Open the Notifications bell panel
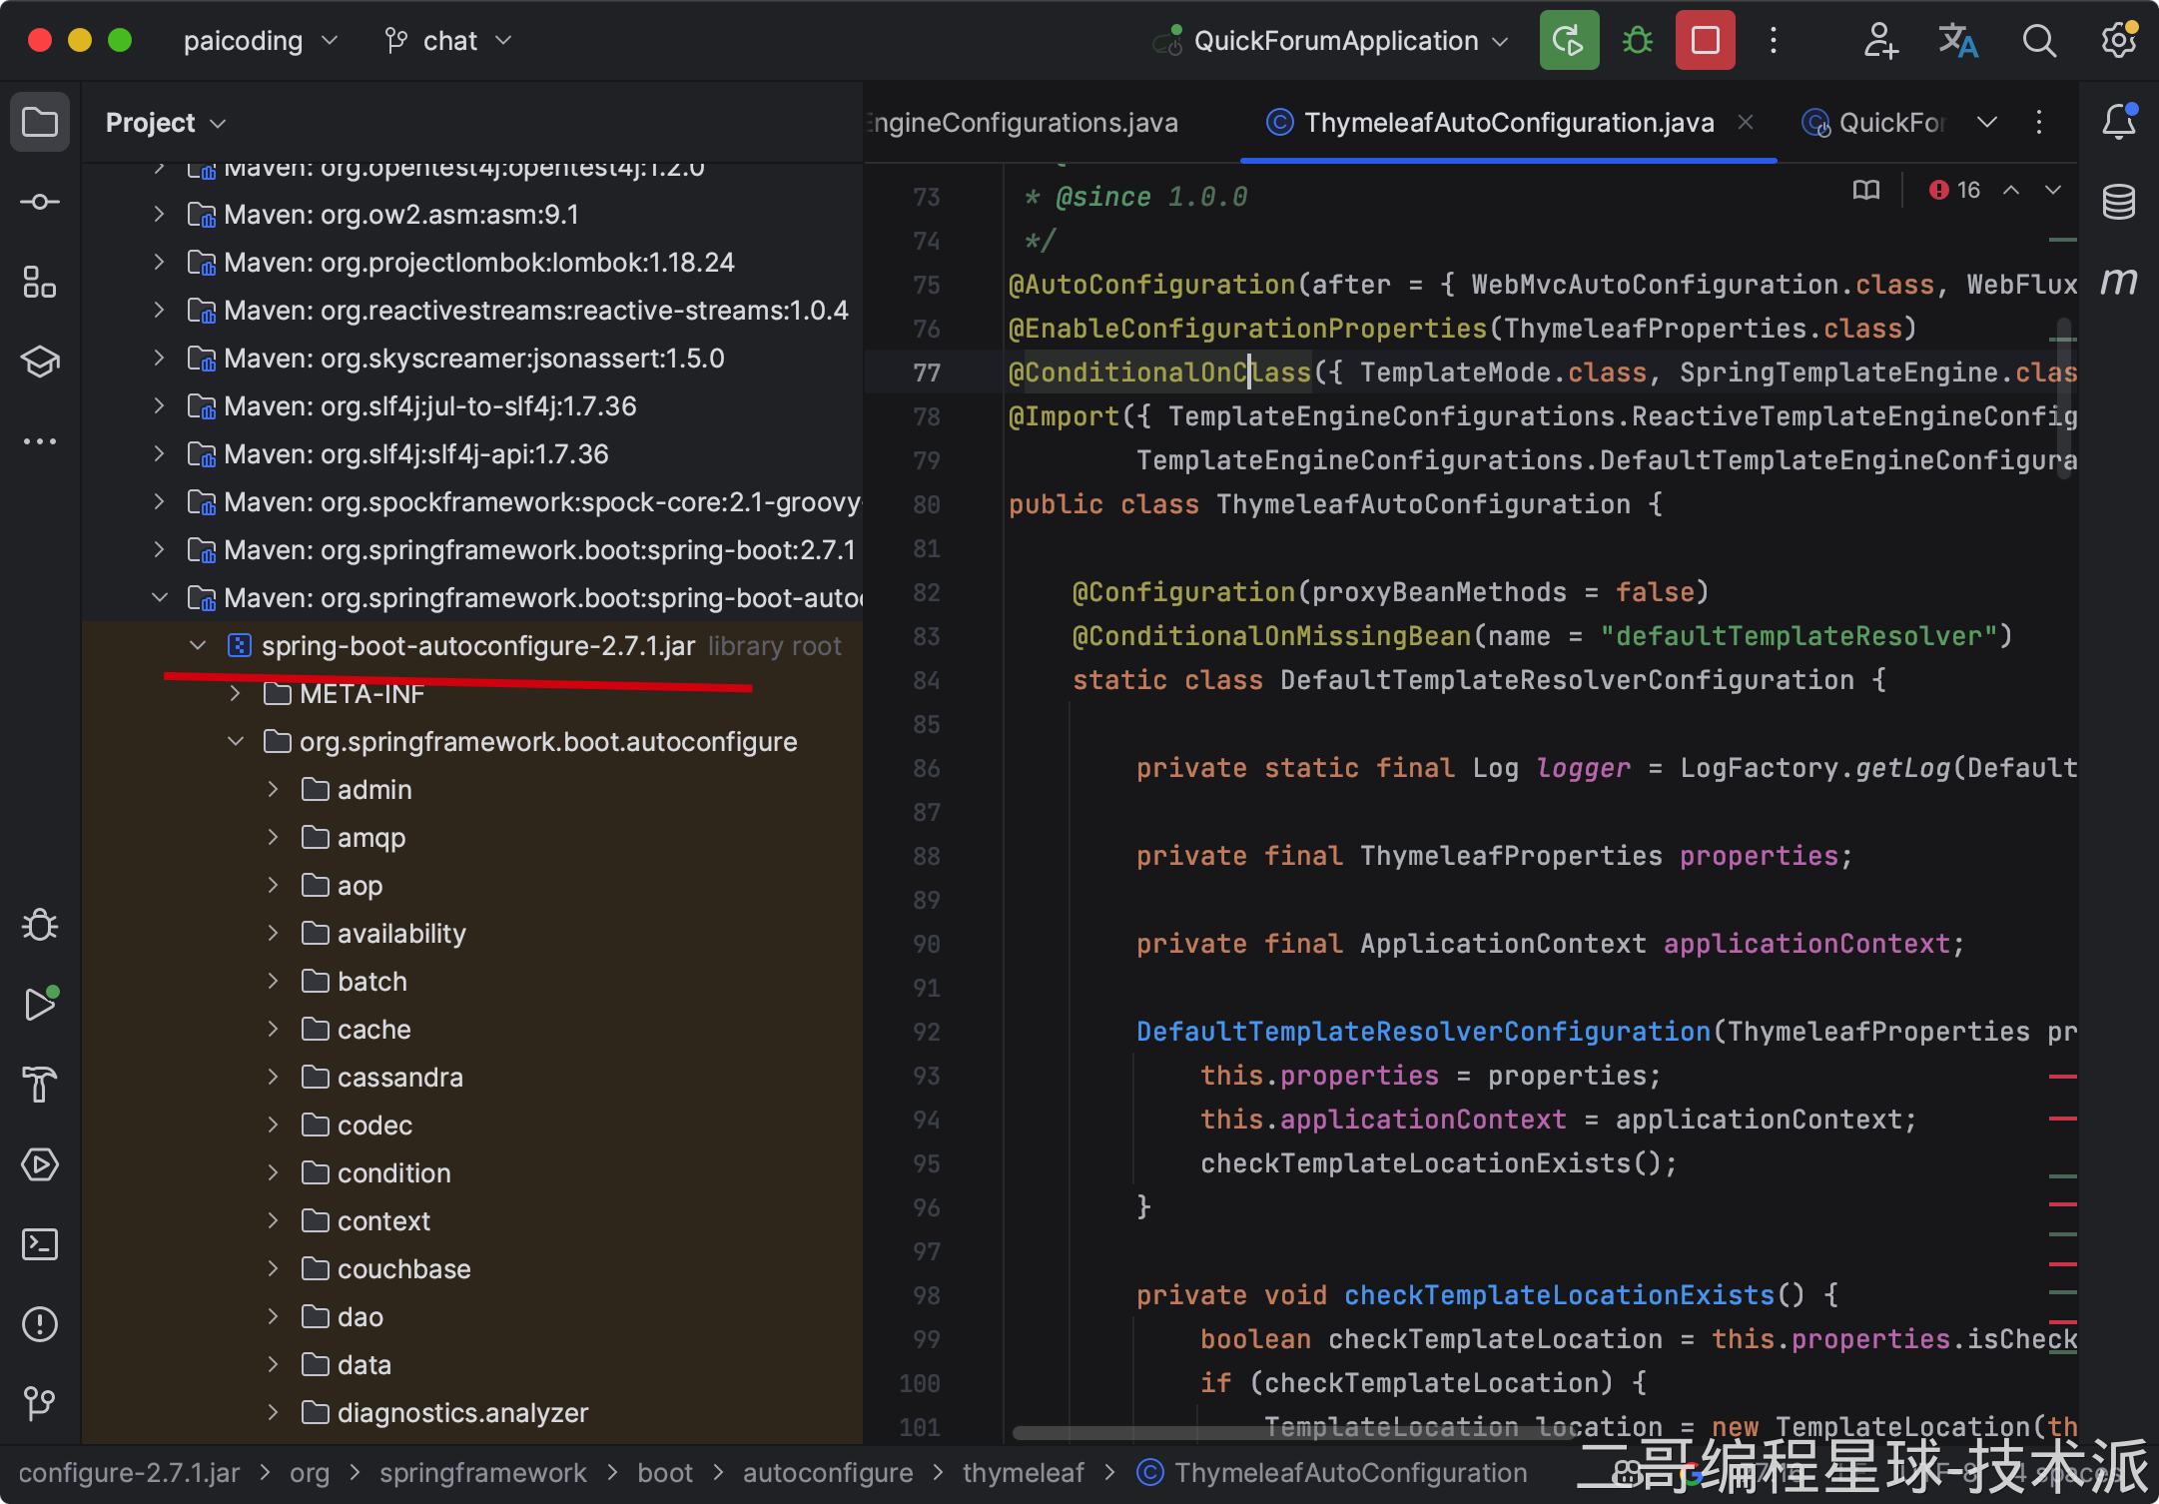 2118,122
